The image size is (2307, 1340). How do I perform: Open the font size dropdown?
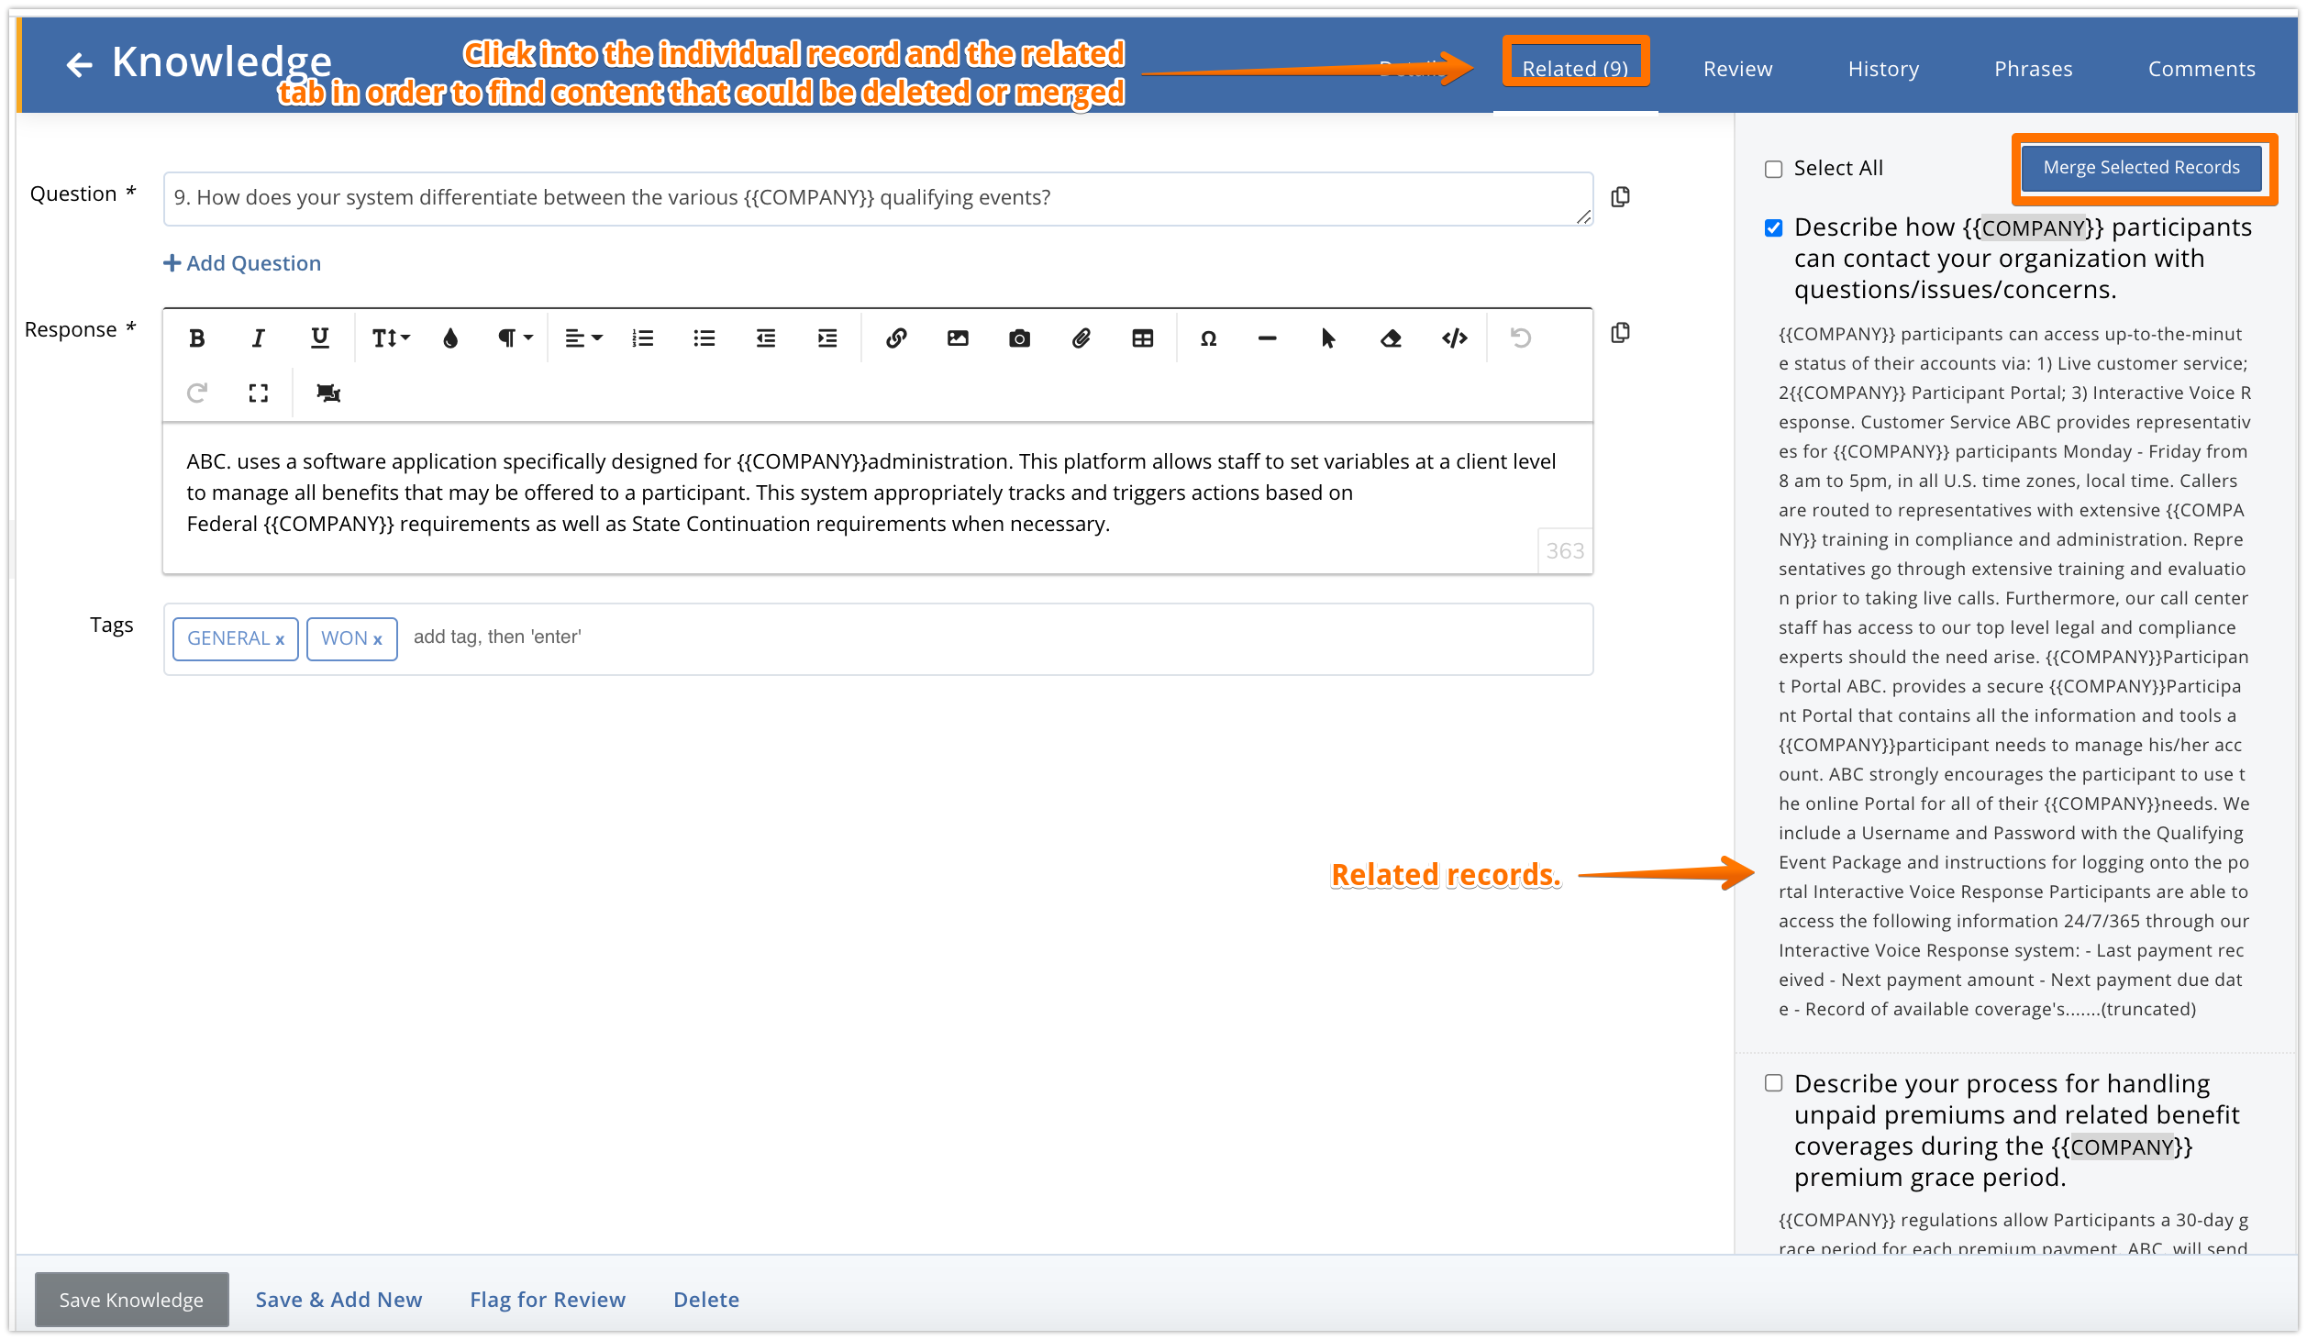391,338
